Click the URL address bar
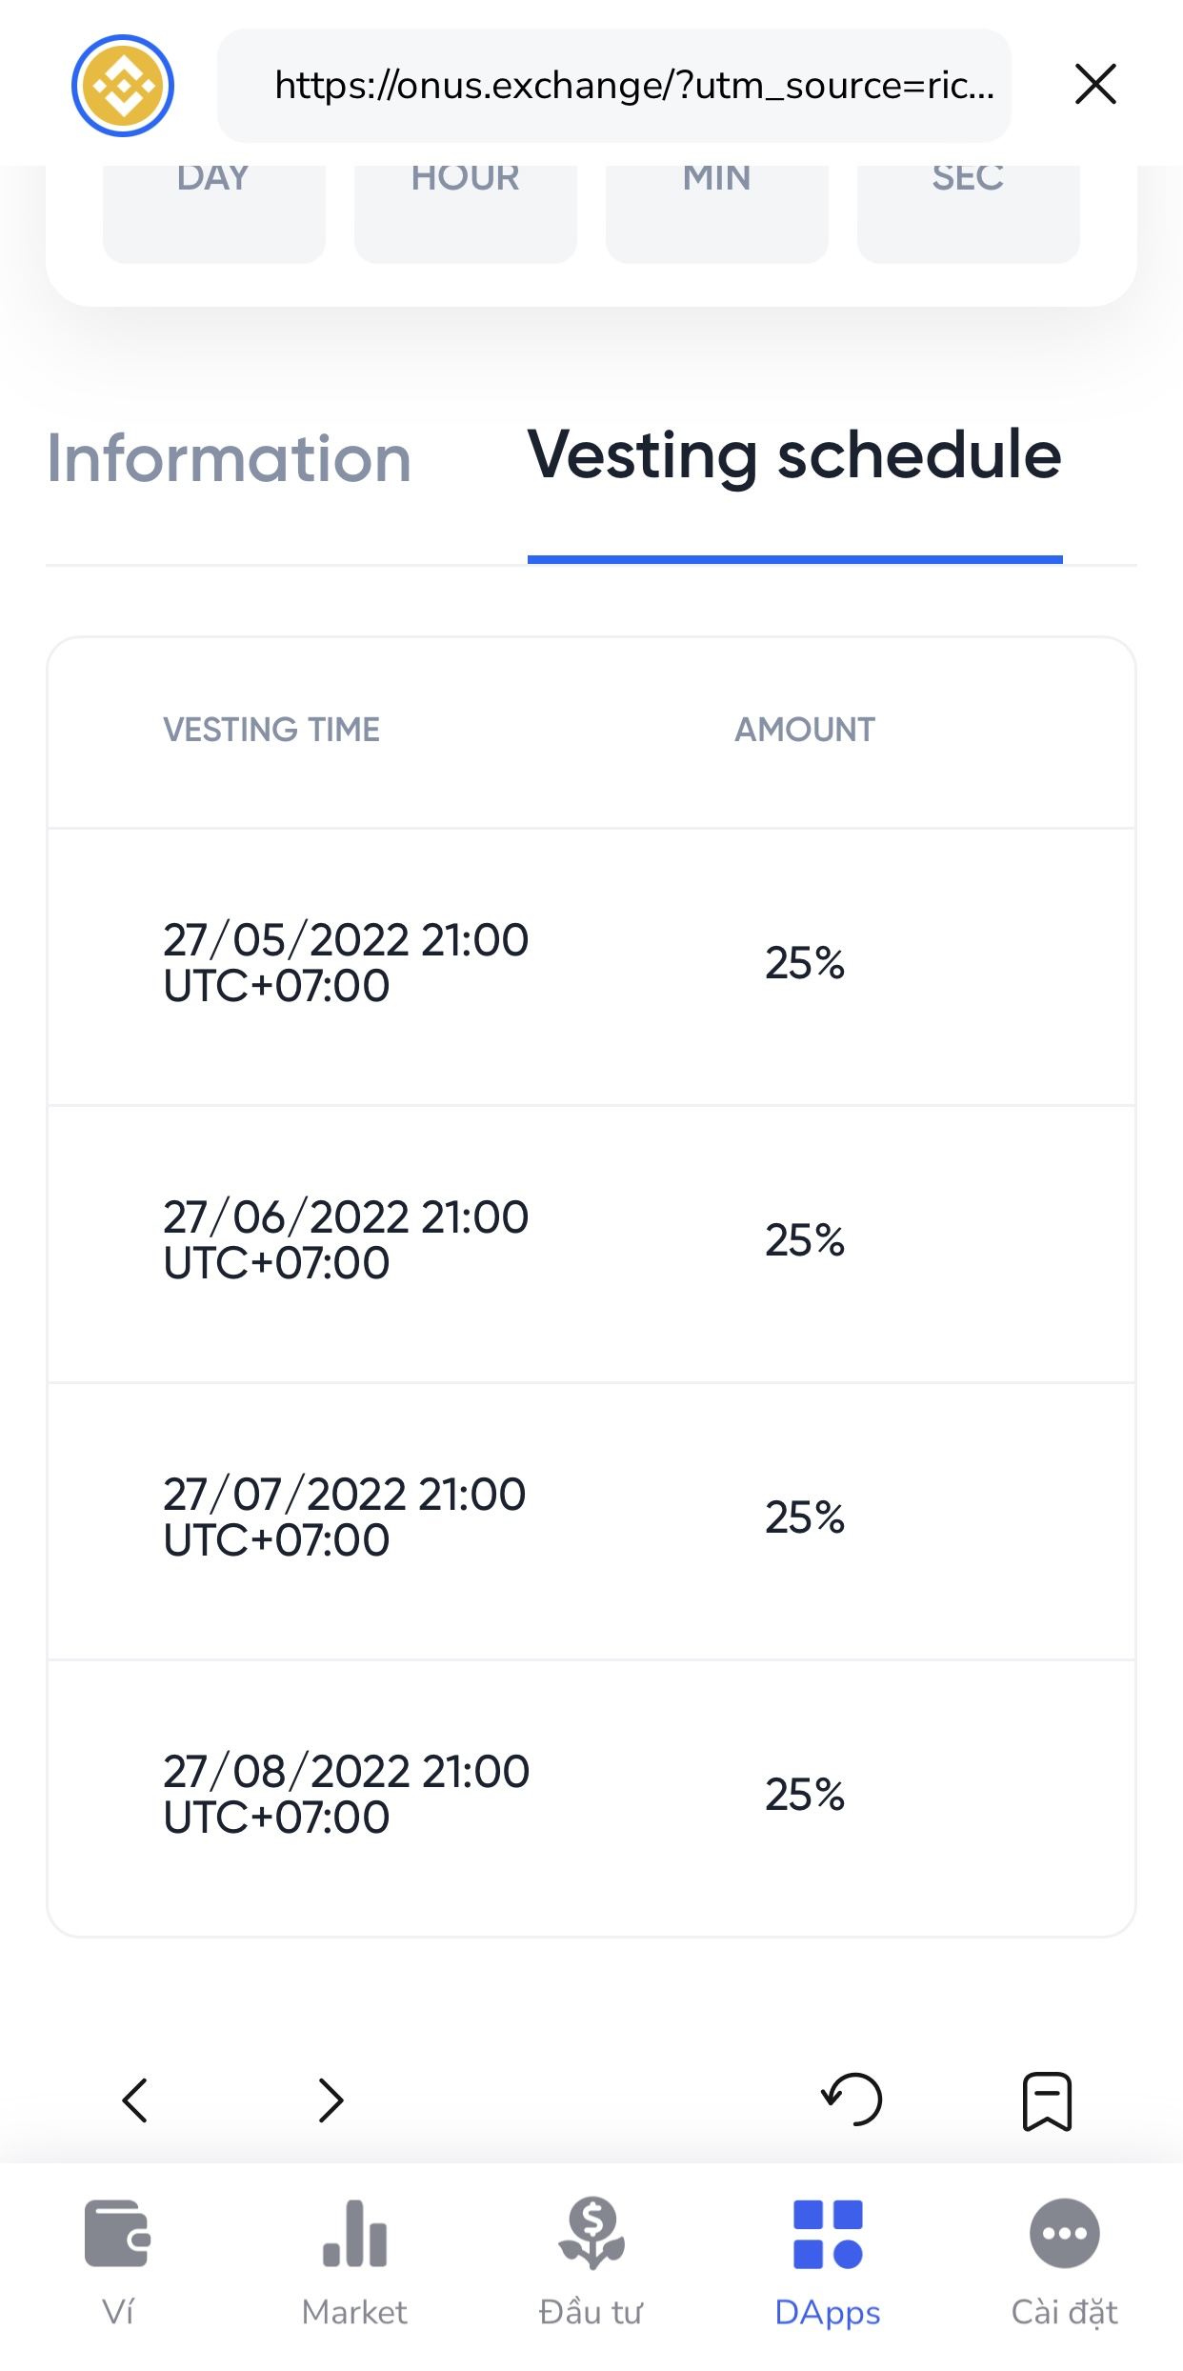Image resolution: width=1183 pixels, height=2371 pixels. pos(614,86)
